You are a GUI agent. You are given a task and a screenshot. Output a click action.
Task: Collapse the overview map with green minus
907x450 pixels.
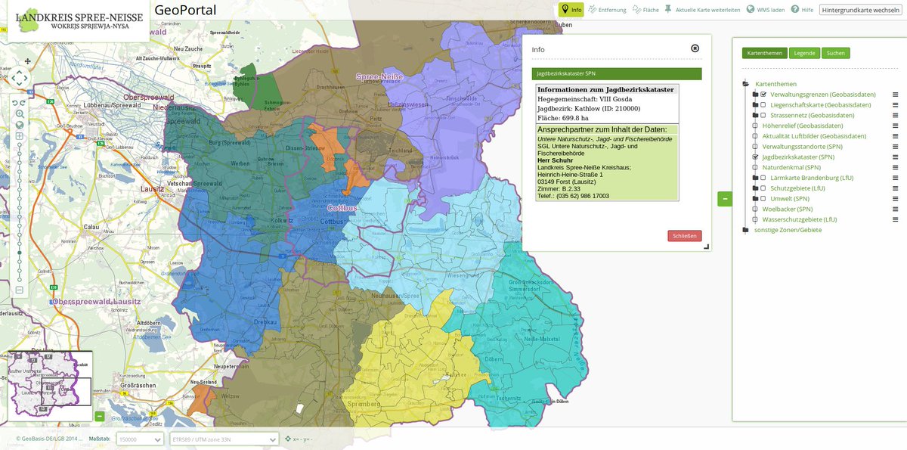click(99, 416)
